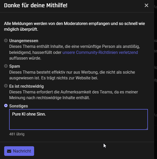Mark the report as Es ist rechtswidrig

click(x=6, y=86)
